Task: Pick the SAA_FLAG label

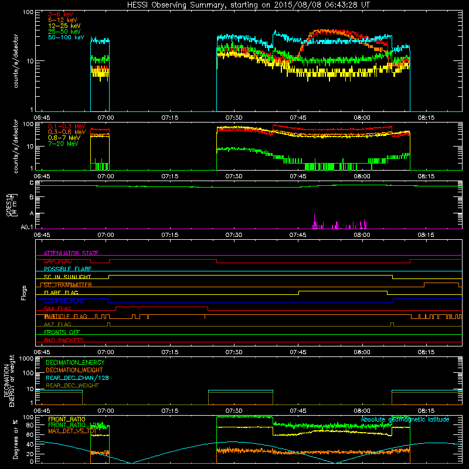Action: 57,308
